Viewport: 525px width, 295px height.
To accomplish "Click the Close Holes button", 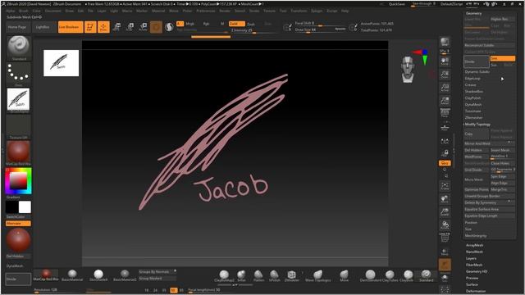I will coord(502,163).
